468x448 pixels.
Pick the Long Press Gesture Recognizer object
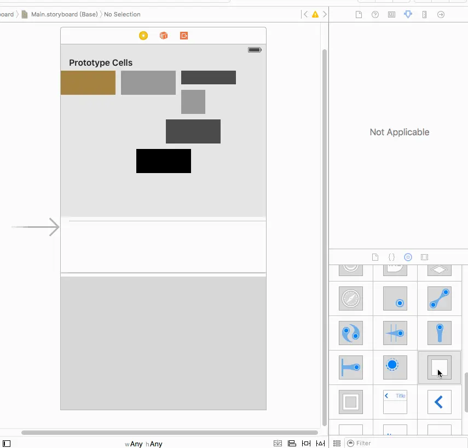coord(395,367)
